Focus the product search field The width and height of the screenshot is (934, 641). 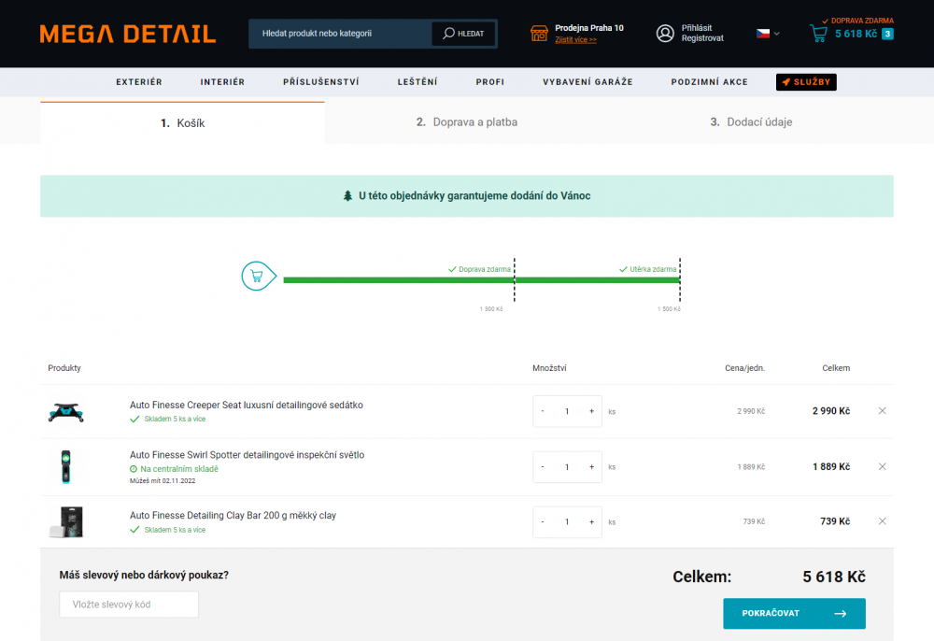[340, 34]
